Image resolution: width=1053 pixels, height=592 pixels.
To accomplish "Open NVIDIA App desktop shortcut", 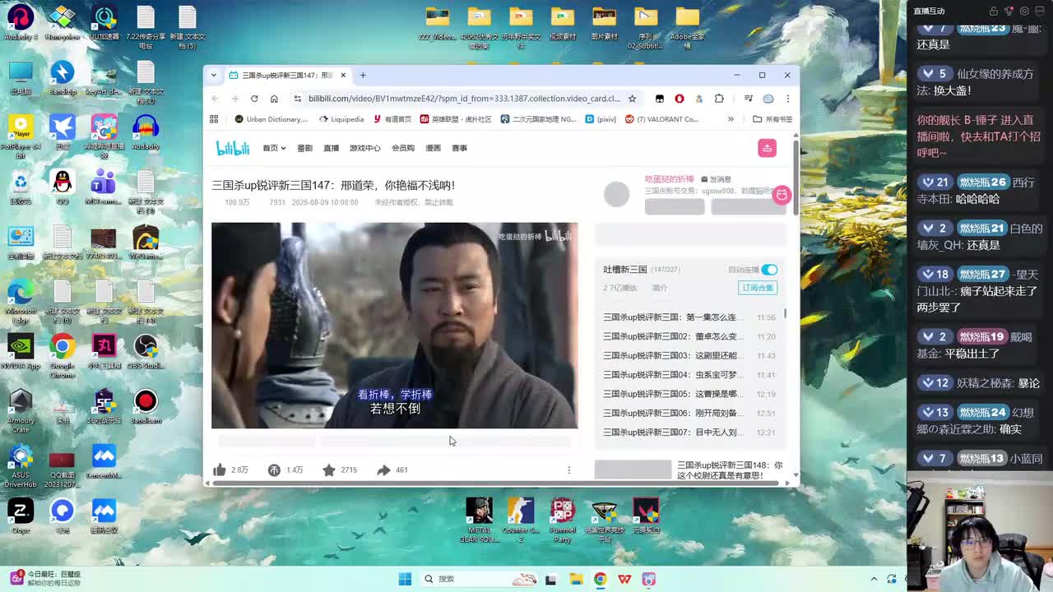I will point(21,351).
